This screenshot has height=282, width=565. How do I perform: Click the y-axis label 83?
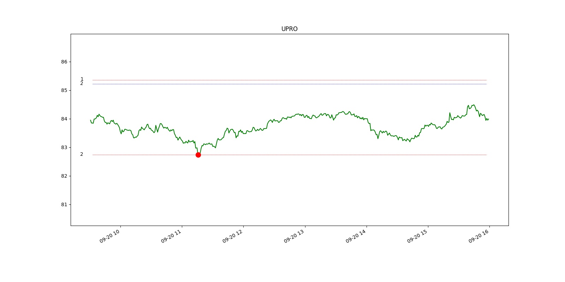coord(64,147)
